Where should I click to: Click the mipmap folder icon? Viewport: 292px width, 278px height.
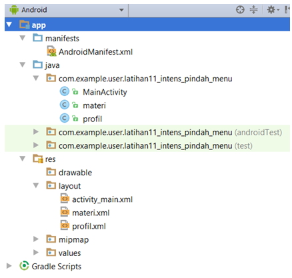(51, 239)
